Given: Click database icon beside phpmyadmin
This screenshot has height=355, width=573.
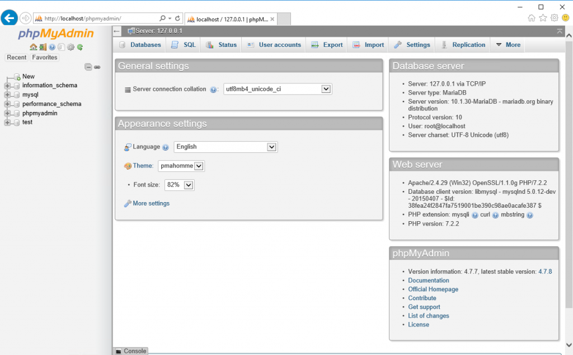Looking at the screenshot, I should point(16,113).
